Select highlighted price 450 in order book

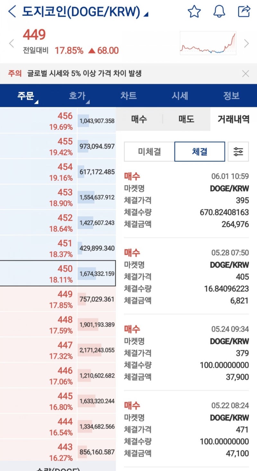(x=39, y=273)
